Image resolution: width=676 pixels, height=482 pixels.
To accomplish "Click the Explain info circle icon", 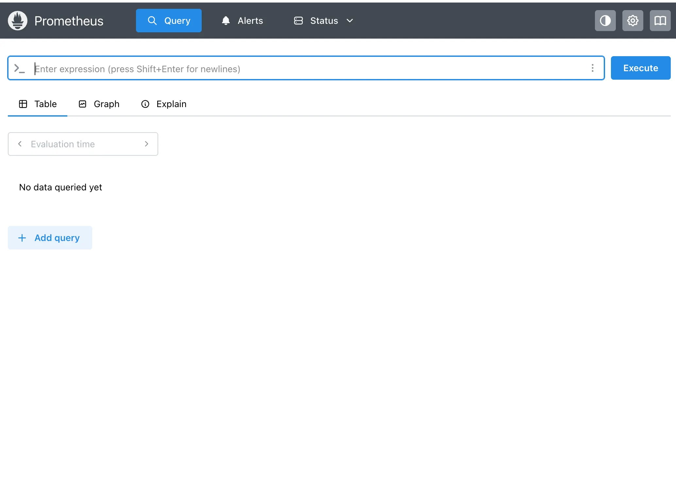I will (x=145, y=104).
